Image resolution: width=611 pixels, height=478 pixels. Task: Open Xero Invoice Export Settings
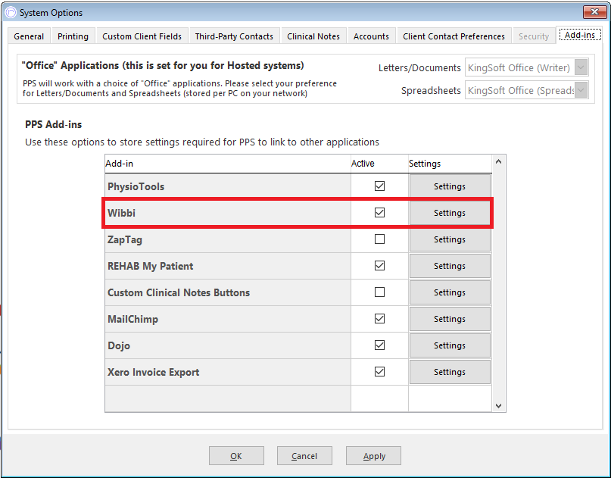tap(450, 372)
